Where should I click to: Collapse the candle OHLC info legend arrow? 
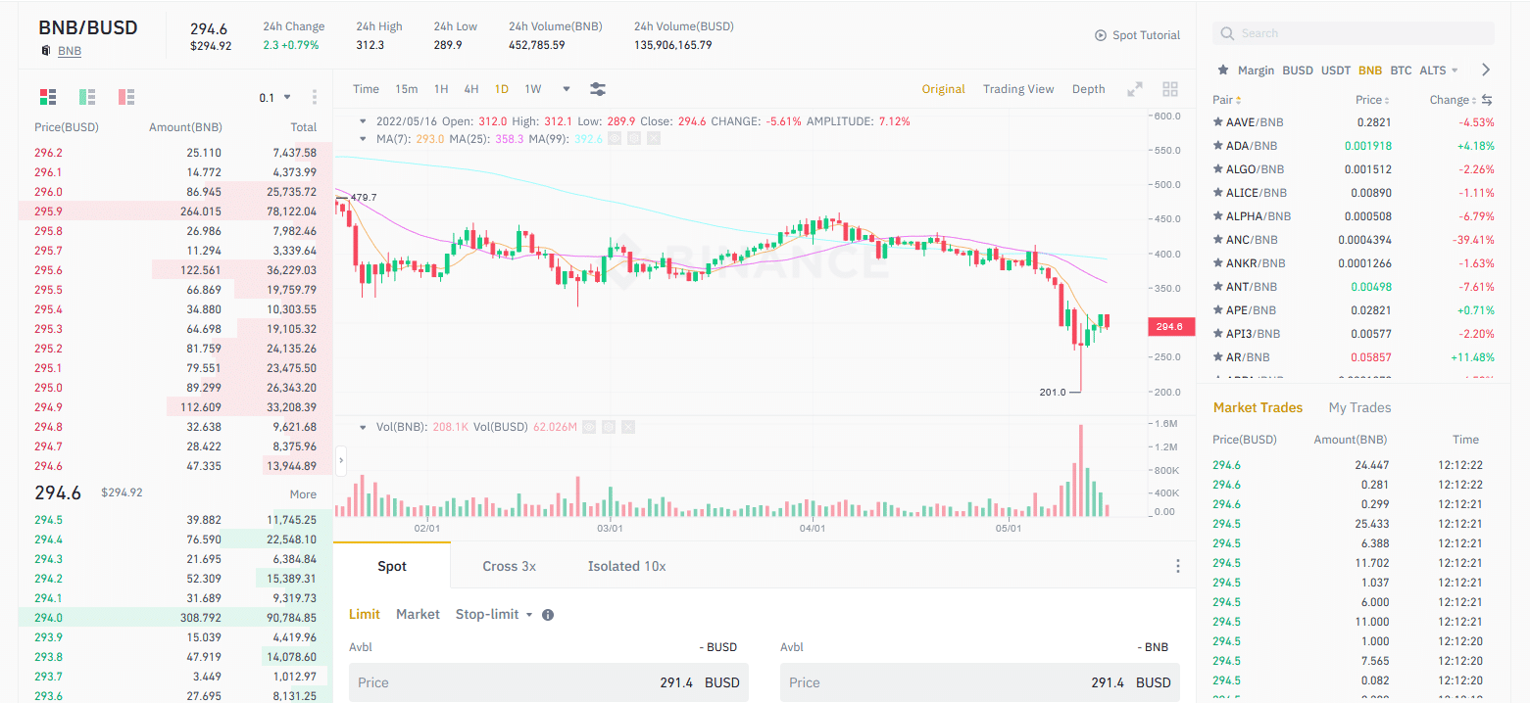coord(364,121)
